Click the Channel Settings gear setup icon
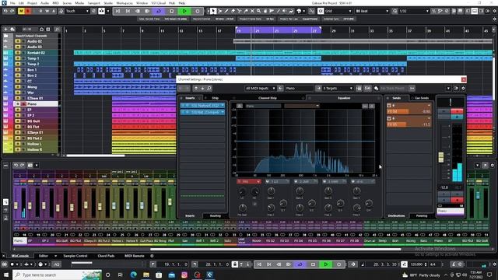This screenshot has height=280, width=498. click(463, 88)
